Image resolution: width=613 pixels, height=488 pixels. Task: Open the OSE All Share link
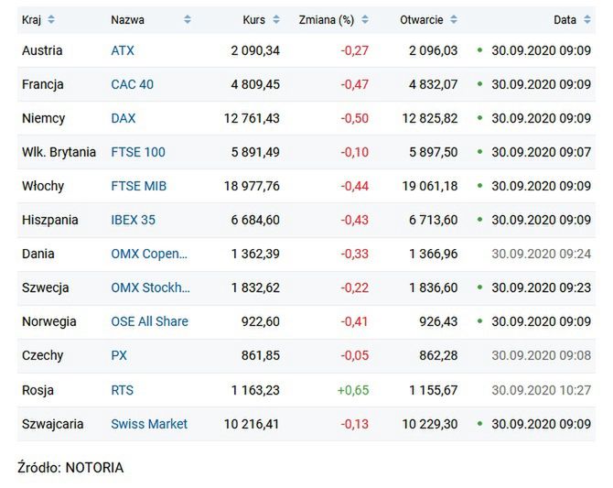(x=149, y=321)
